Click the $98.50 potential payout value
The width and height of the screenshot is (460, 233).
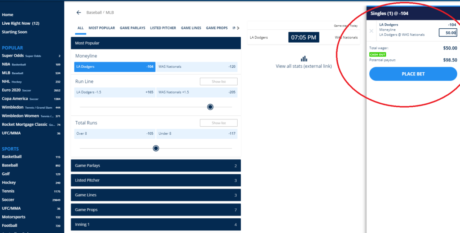[450, 60]
